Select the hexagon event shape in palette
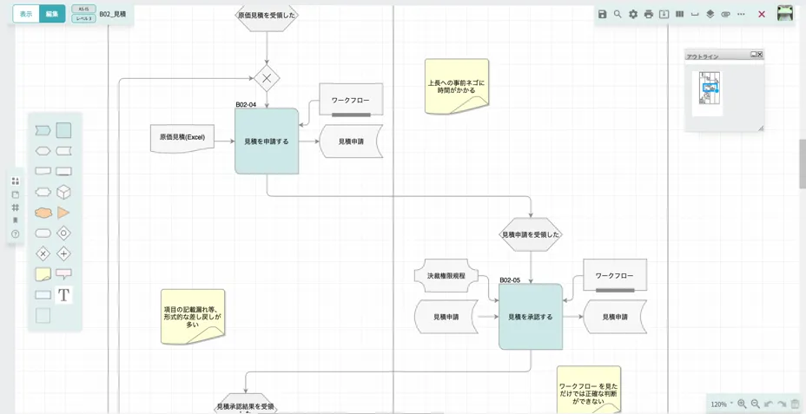Screen dimensions: 806x414 click(x=43, y=151)
